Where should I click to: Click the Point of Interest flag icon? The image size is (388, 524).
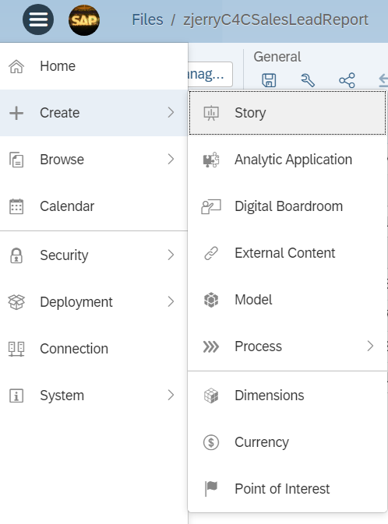click(x=211, y=489)
